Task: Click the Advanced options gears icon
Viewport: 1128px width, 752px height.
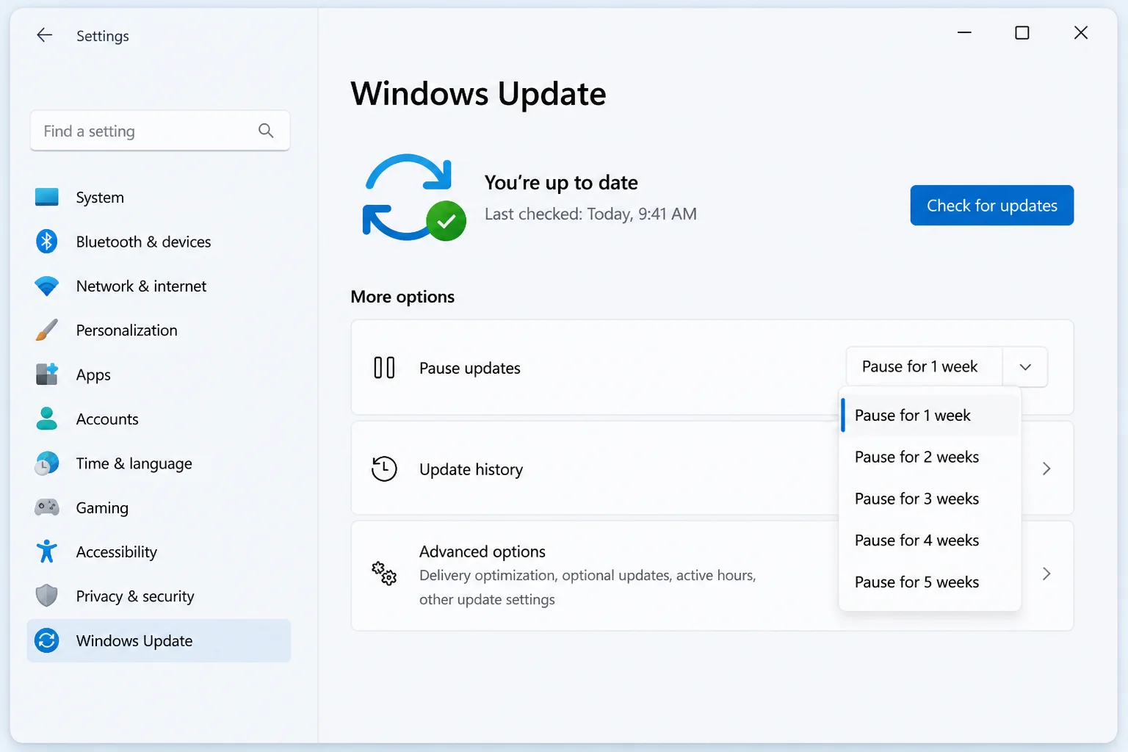Action: (384, 574)
